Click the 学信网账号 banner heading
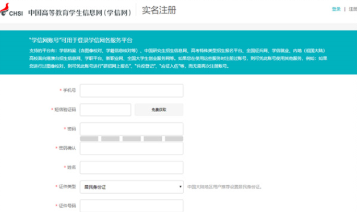 click(x=81, y=40)
